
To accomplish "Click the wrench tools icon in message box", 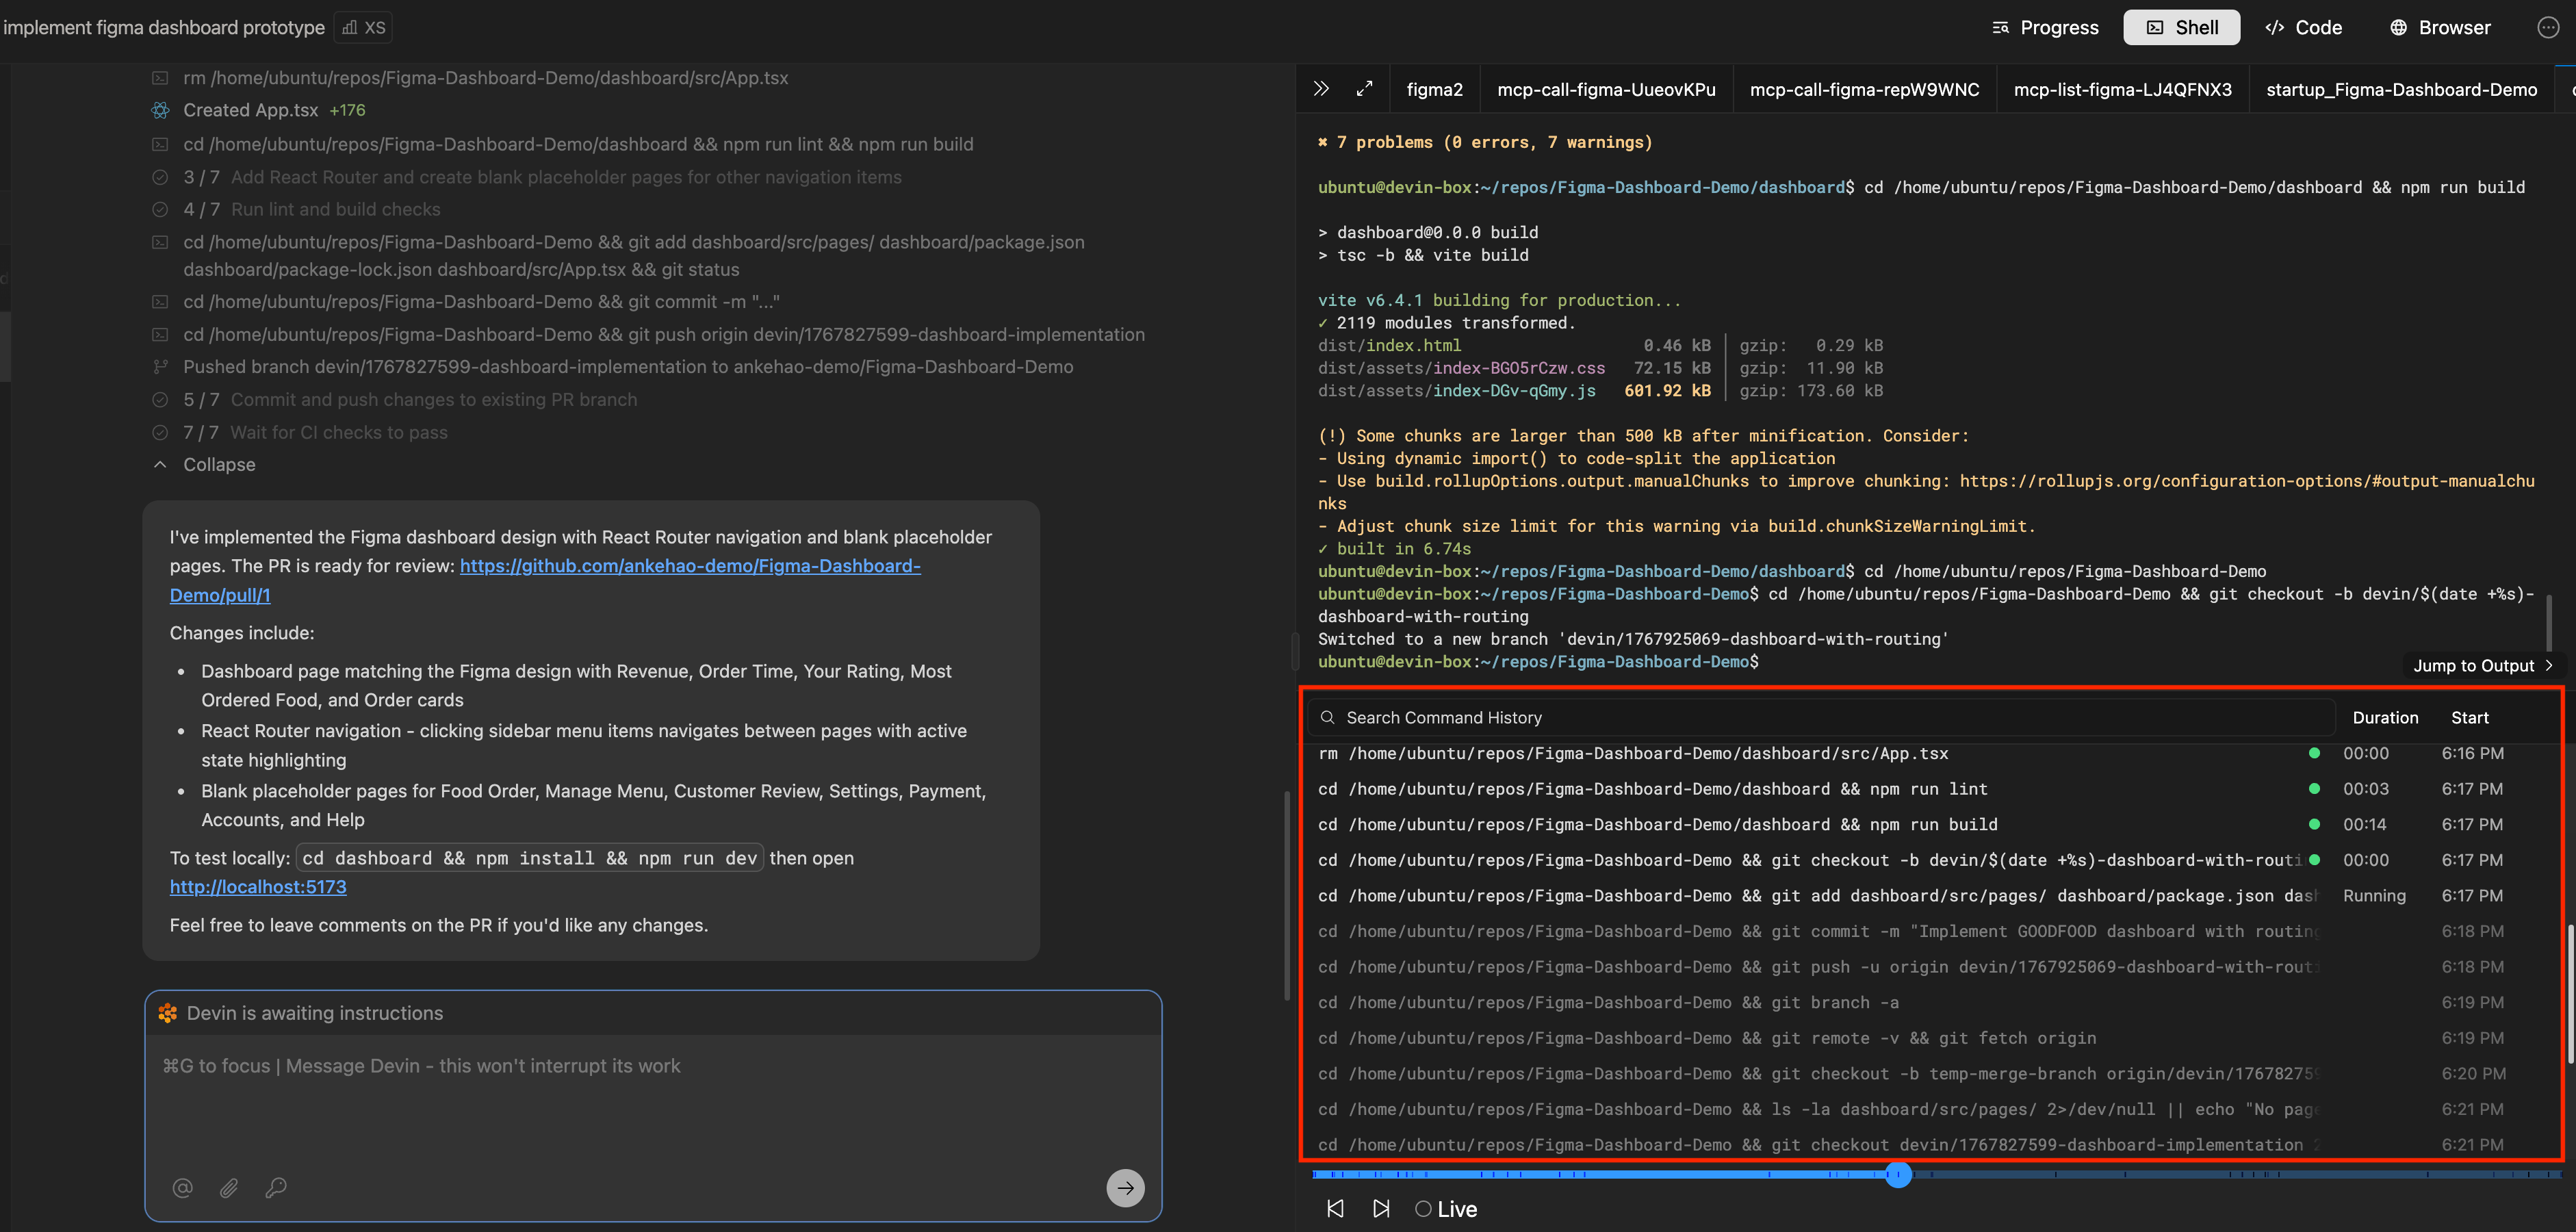I will (276, 1188).
